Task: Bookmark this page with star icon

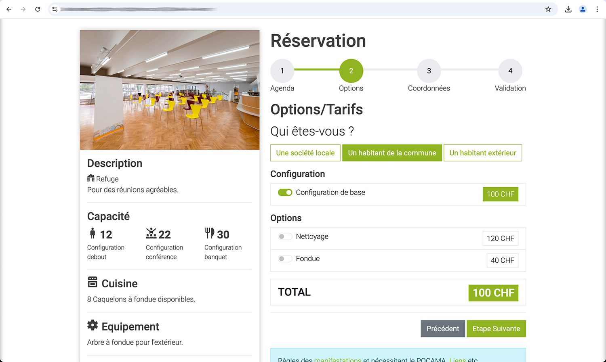Action: pyautogui.click(x=548, y=9)
